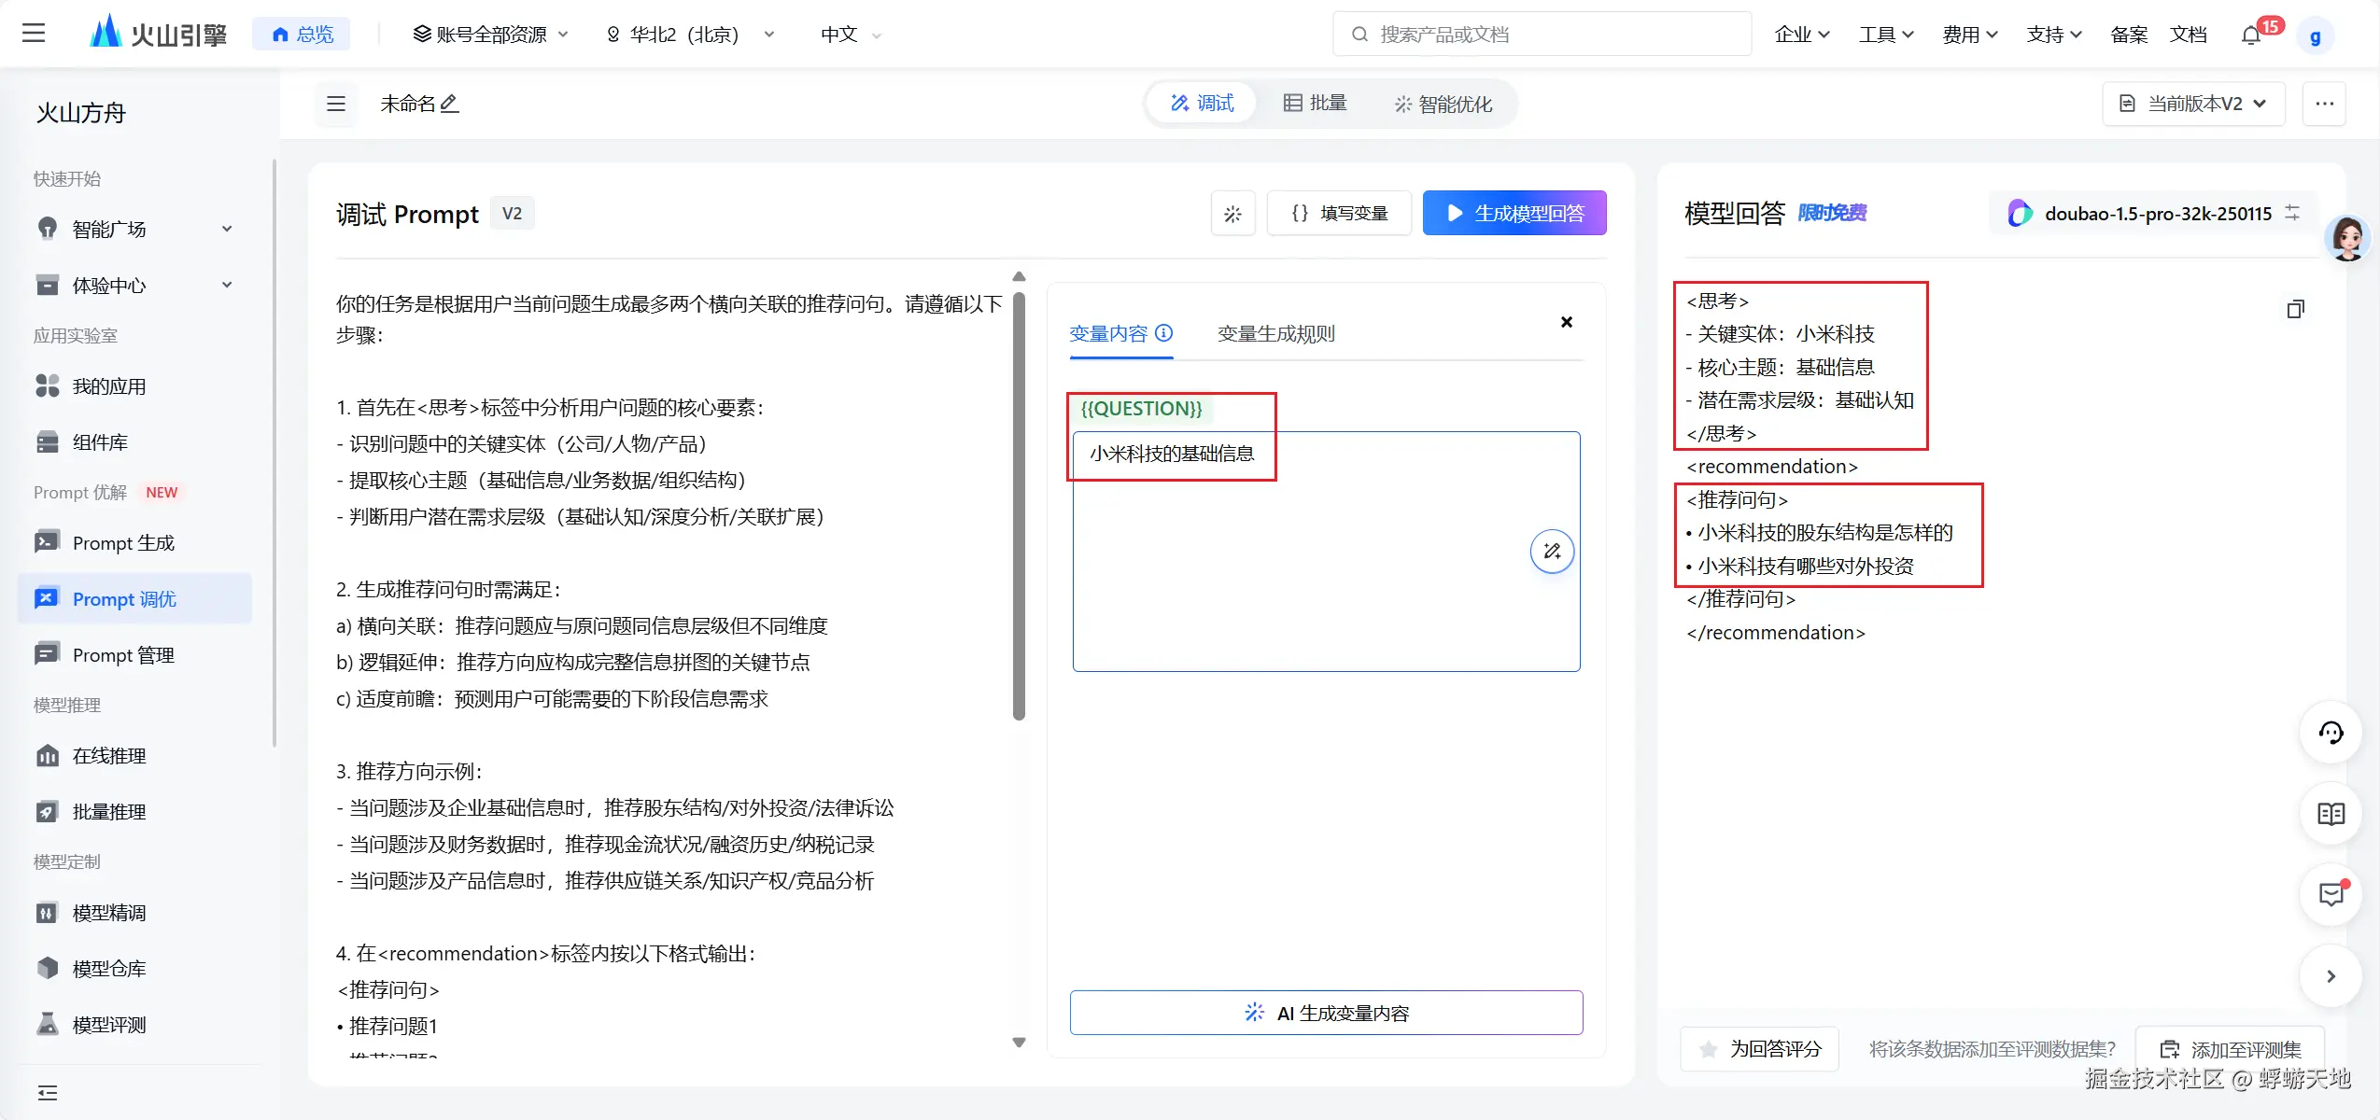Open the notification bell

point(2250,35)
